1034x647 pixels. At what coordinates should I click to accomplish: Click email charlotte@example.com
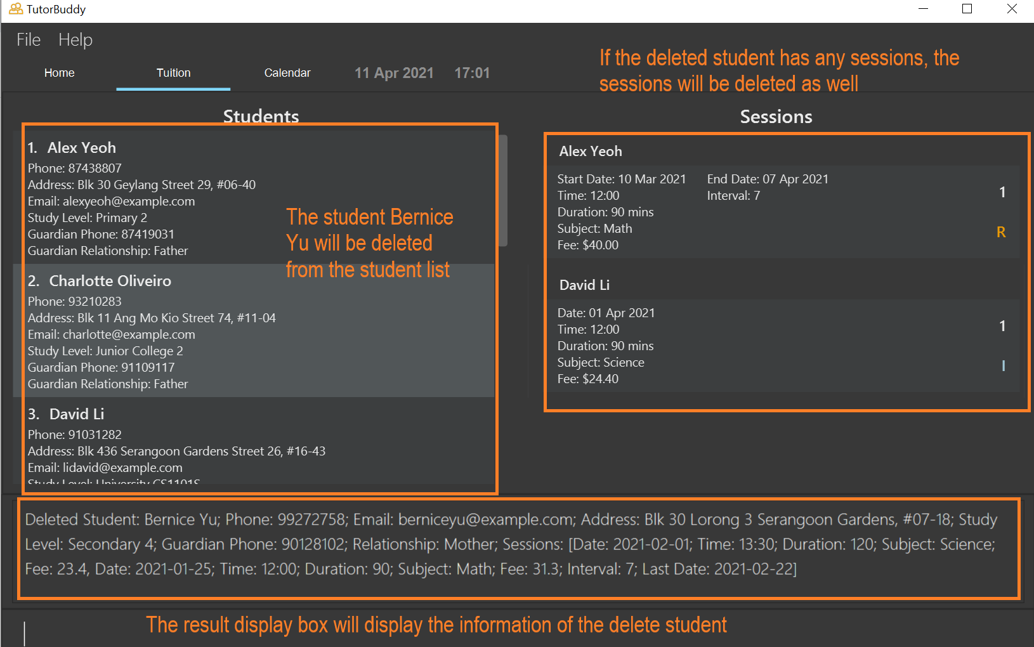[129, 334]
